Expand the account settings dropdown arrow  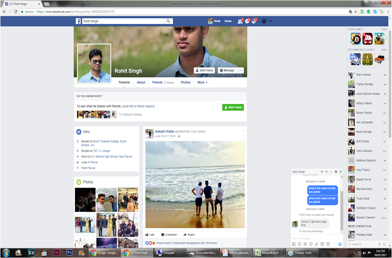(x=270, y=21)
